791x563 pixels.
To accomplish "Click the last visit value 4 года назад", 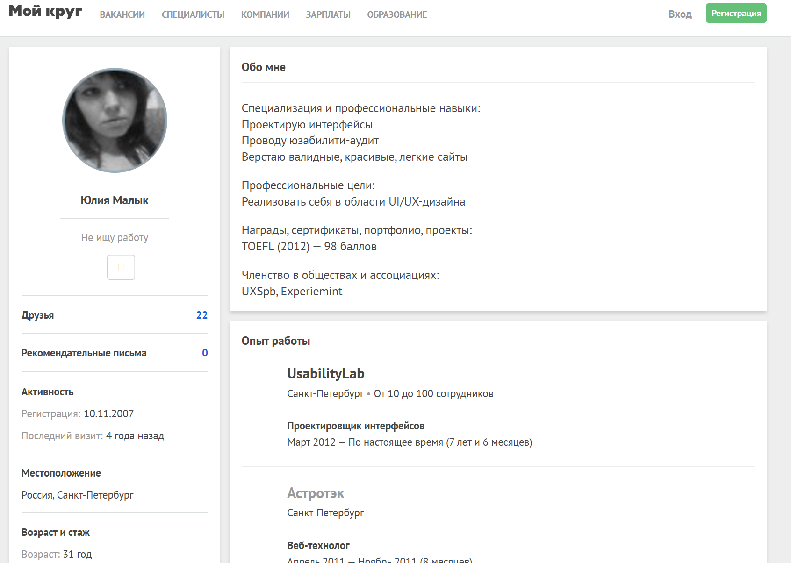I will click(135, 436).
